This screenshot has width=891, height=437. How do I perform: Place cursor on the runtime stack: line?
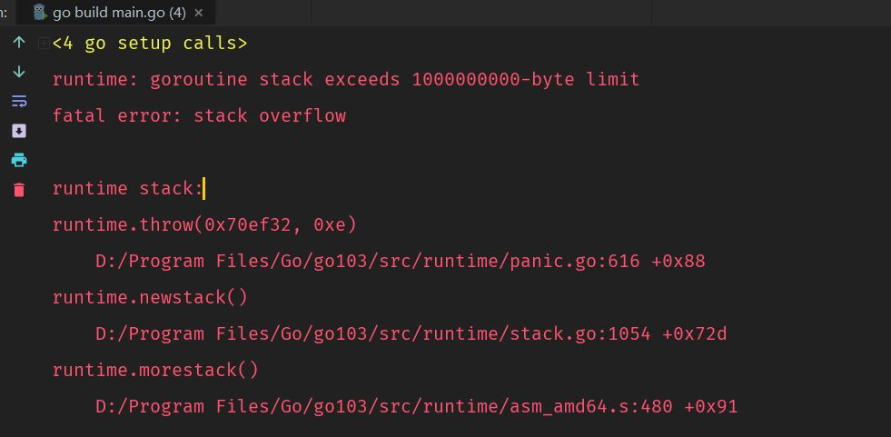[x=128, y=189]
